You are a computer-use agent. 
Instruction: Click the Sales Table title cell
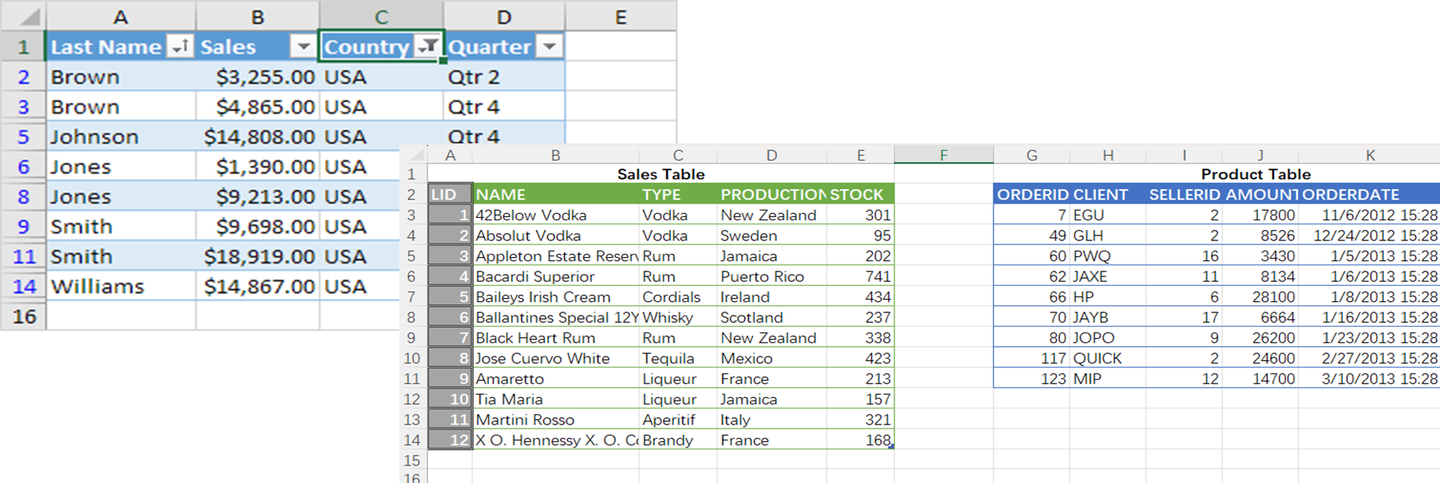[x=661, y=174]
